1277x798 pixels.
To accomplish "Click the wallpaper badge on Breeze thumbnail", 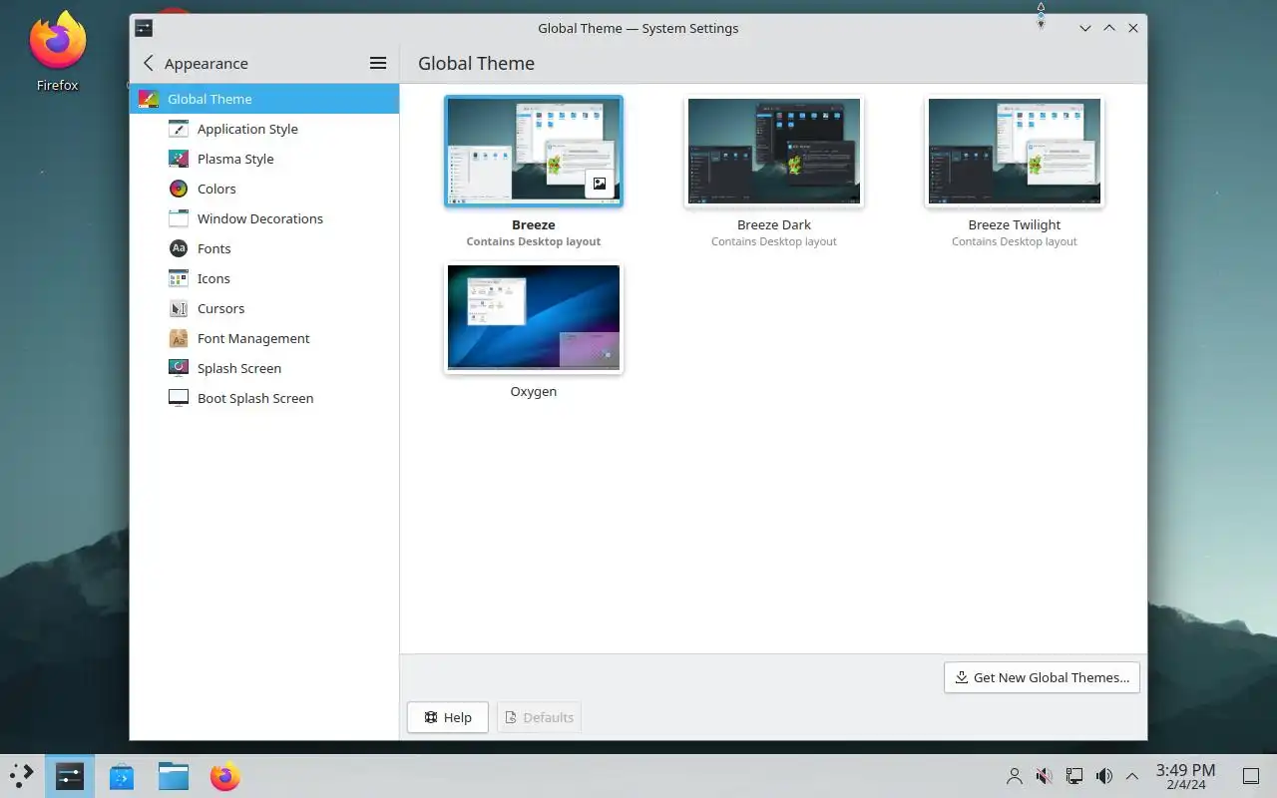I will [x=600, y=184].
